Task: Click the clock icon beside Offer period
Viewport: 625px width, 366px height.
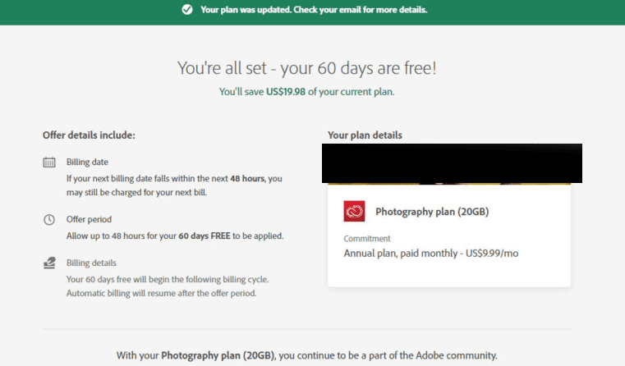Action: [x=49, y=220]
